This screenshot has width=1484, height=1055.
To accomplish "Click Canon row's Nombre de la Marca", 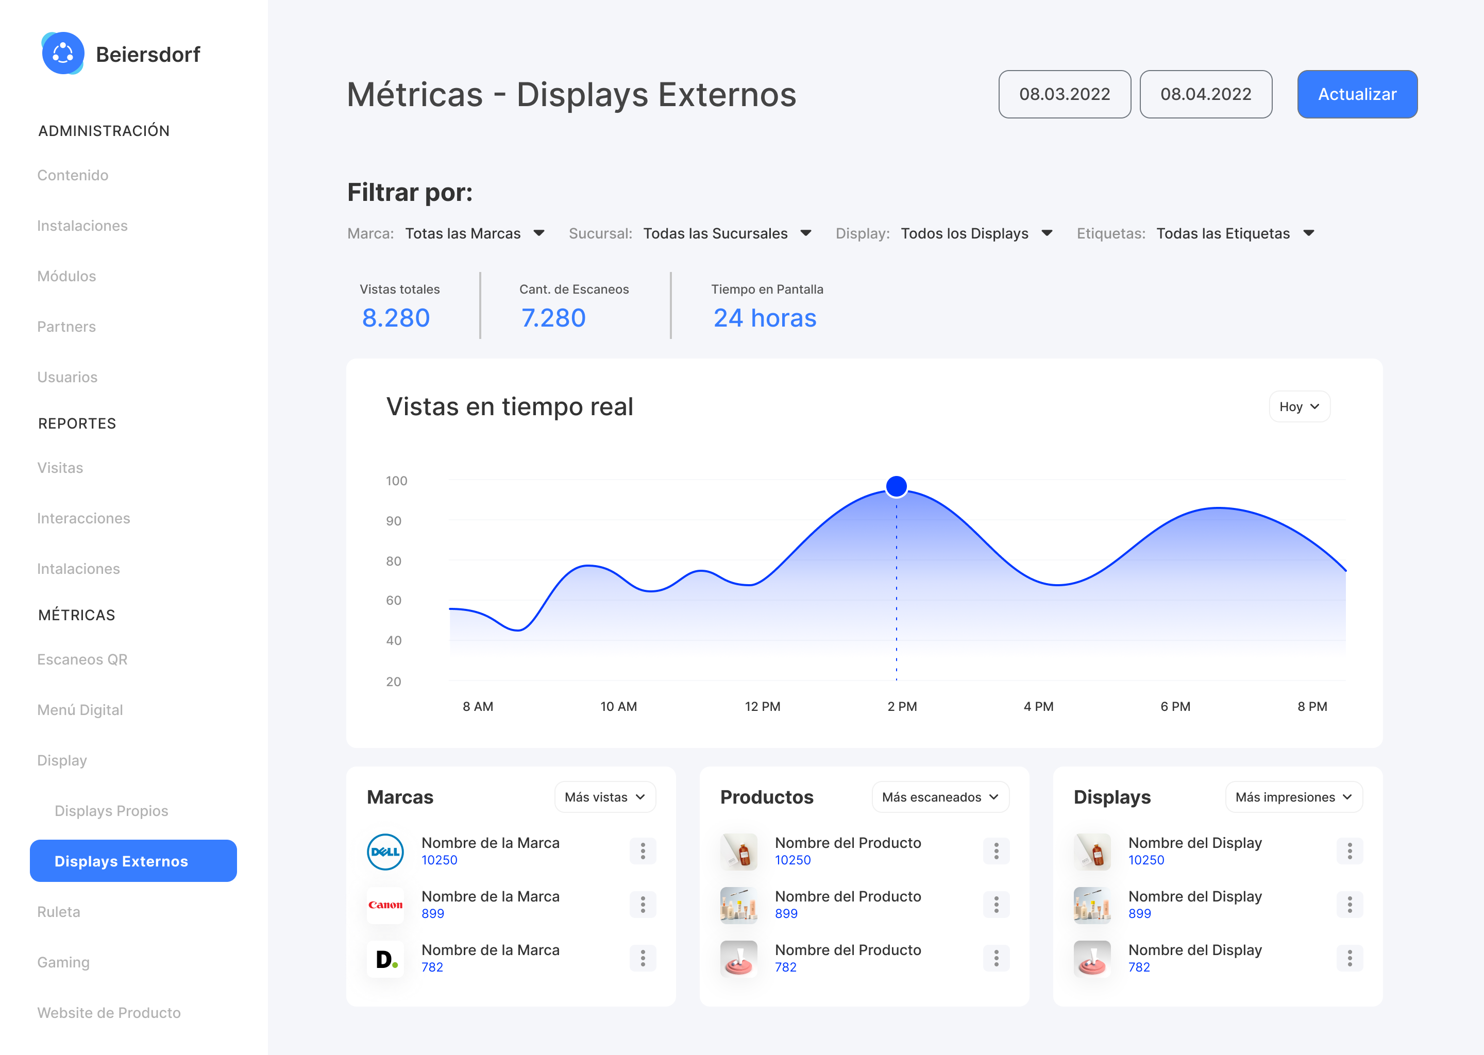I will (491, 896).
